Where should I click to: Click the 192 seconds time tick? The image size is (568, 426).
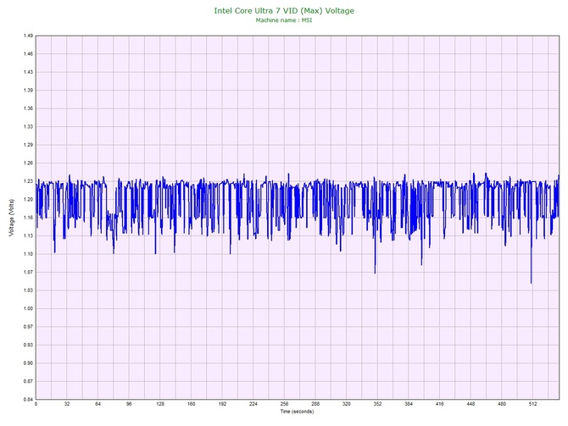[x=222, y=404]
